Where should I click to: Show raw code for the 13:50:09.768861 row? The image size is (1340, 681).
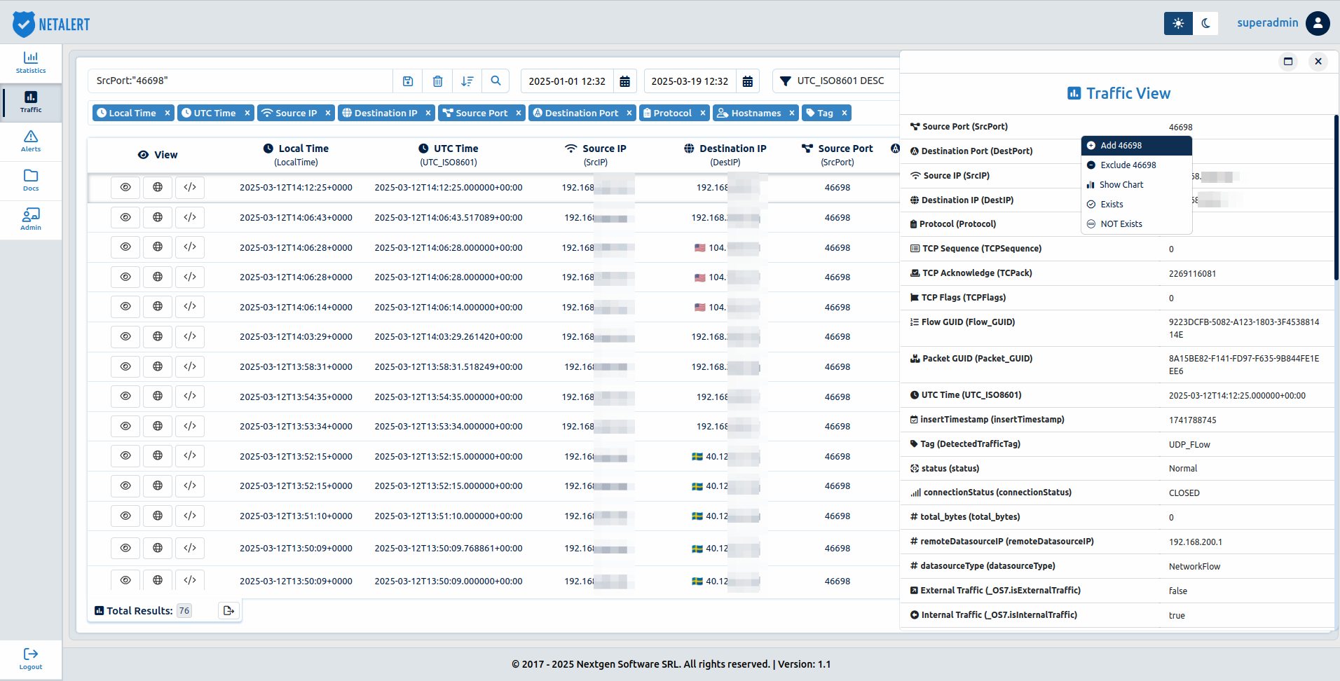click(x=190, y=548)
